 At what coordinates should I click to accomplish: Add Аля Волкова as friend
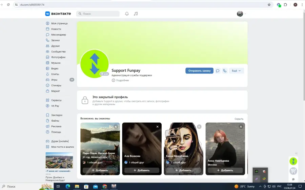coord(142,170)
